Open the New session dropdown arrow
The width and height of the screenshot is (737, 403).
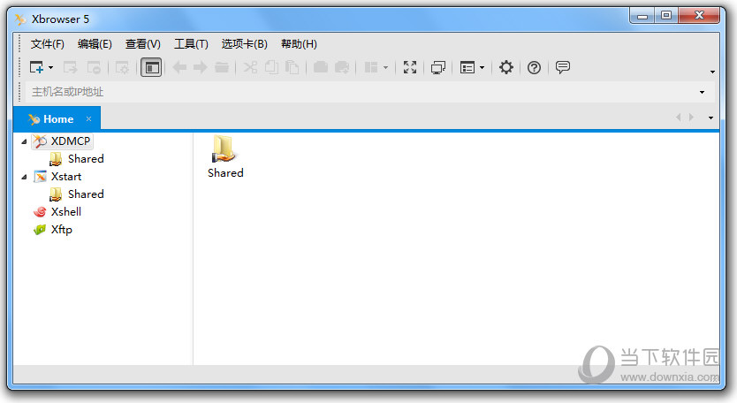point(50,68)
